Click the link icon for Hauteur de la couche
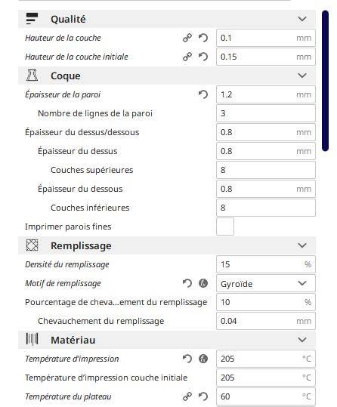Screen dimensions: 337x407 pos(187,38)
